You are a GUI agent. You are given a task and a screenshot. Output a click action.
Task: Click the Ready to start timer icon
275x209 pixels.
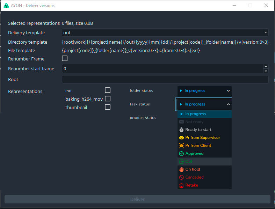tap(181, 130)
